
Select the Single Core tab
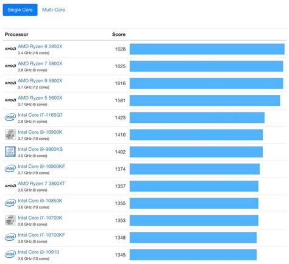(x=20, y=10)
